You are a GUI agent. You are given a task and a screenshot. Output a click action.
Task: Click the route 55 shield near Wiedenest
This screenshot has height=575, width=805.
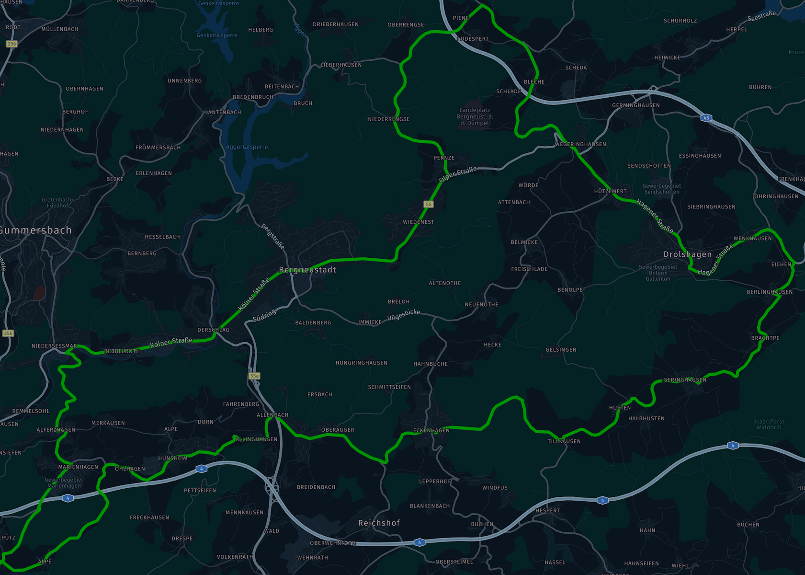point(429,204)
